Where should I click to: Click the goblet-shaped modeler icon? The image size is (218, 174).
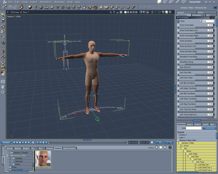(36, 7)
